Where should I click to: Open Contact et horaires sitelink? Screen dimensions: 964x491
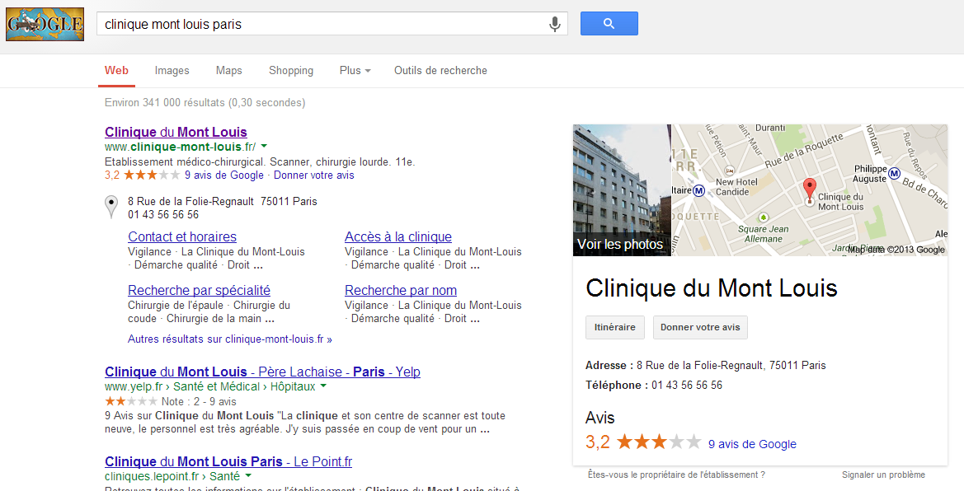(182, 236)
